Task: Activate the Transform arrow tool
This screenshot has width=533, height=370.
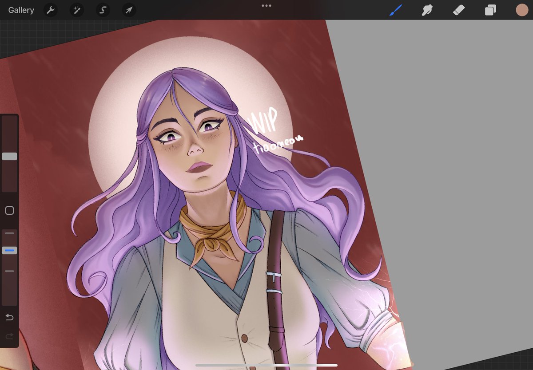Action: (129, 10)
